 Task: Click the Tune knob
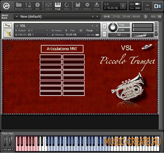click(113, 27)
